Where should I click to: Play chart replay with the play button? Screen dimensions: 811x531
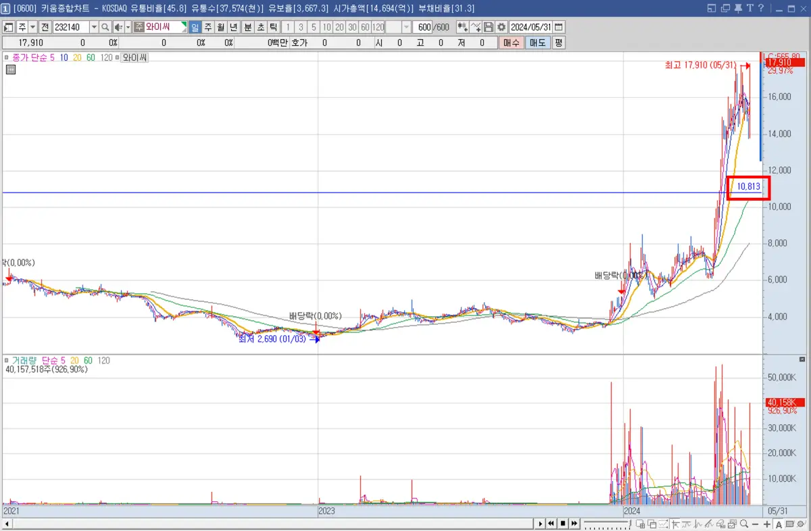(541, 524)
